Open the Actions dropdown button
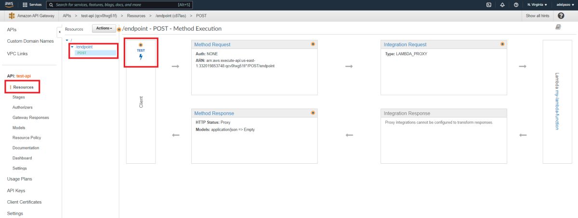Image resolution: width=578 pixels, height=218 pixels. point(104,28)
